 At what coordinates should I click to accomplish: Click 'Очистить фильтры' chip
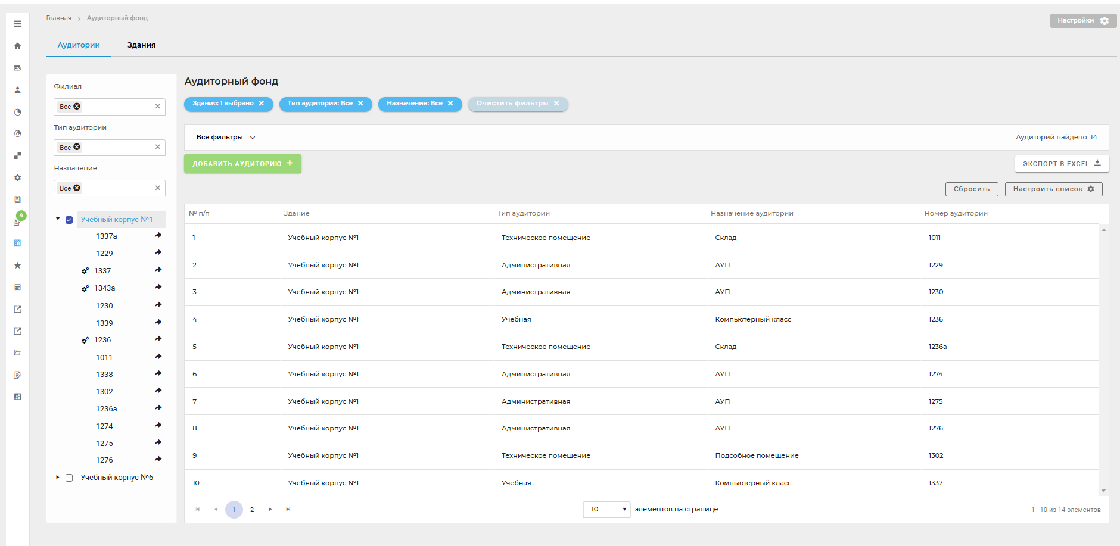[x=518, y=104]
